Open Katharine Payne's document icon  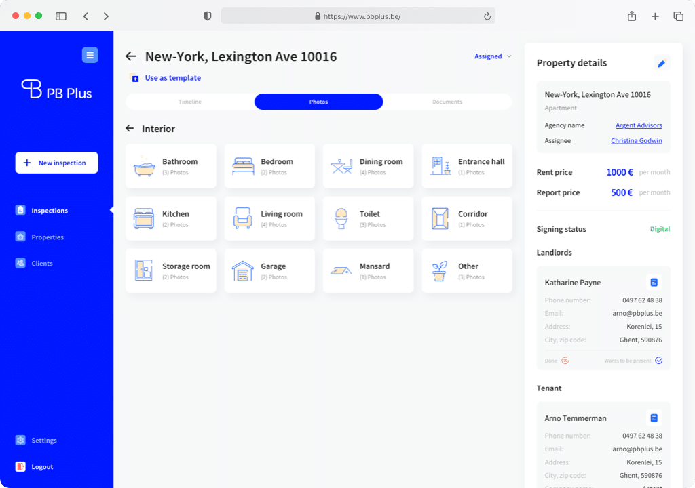click(x=654, y=282)
